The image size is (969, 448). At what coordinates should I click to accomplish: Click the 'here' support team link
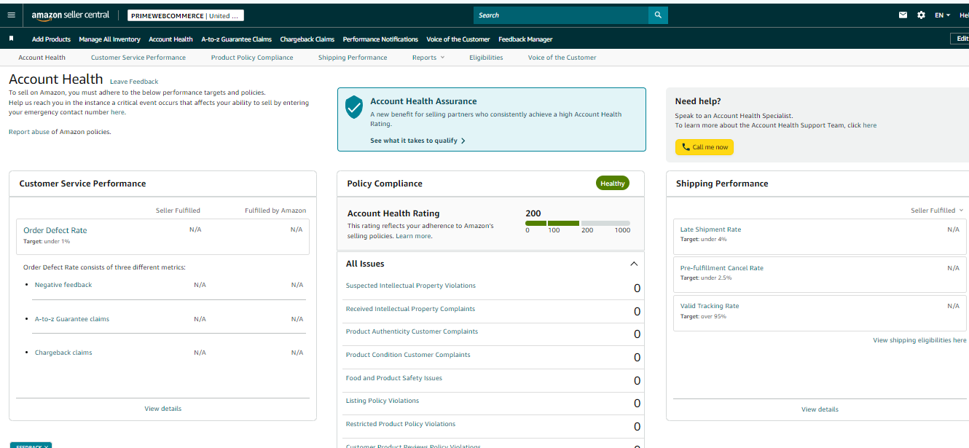pyautogui.click(x=870, y=125)
